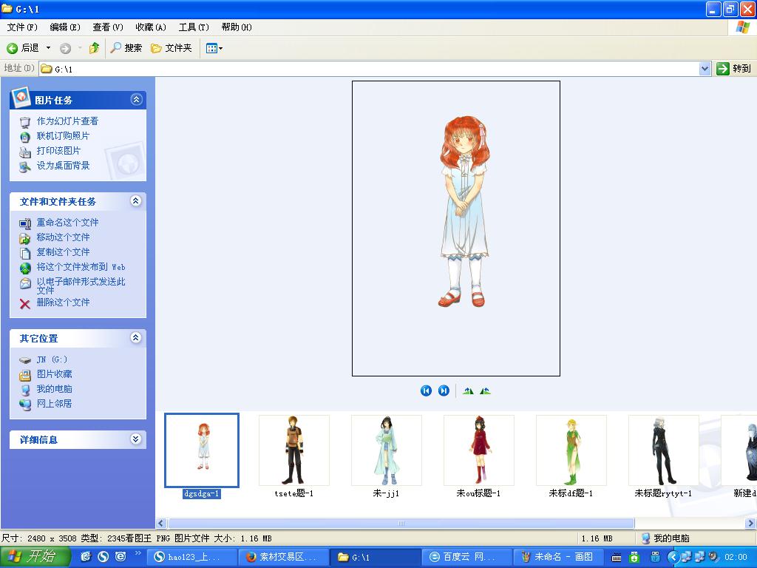
Task: Click 作为幻灯片查看 link
Action: tap(67, 121)
